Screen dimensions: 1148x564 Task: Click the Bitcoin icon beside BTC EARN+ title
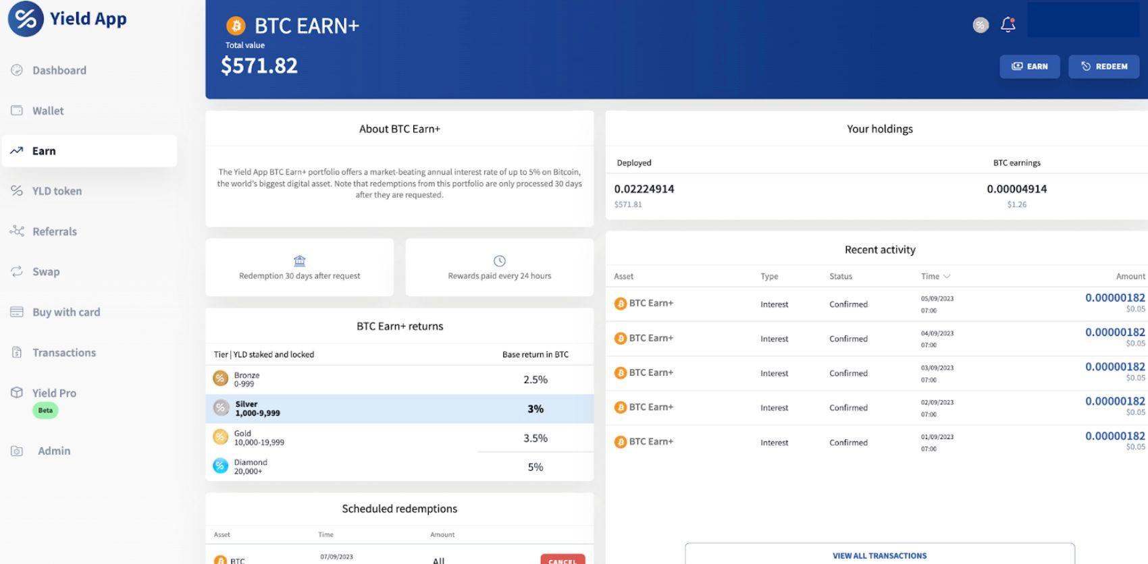(236, 26)
